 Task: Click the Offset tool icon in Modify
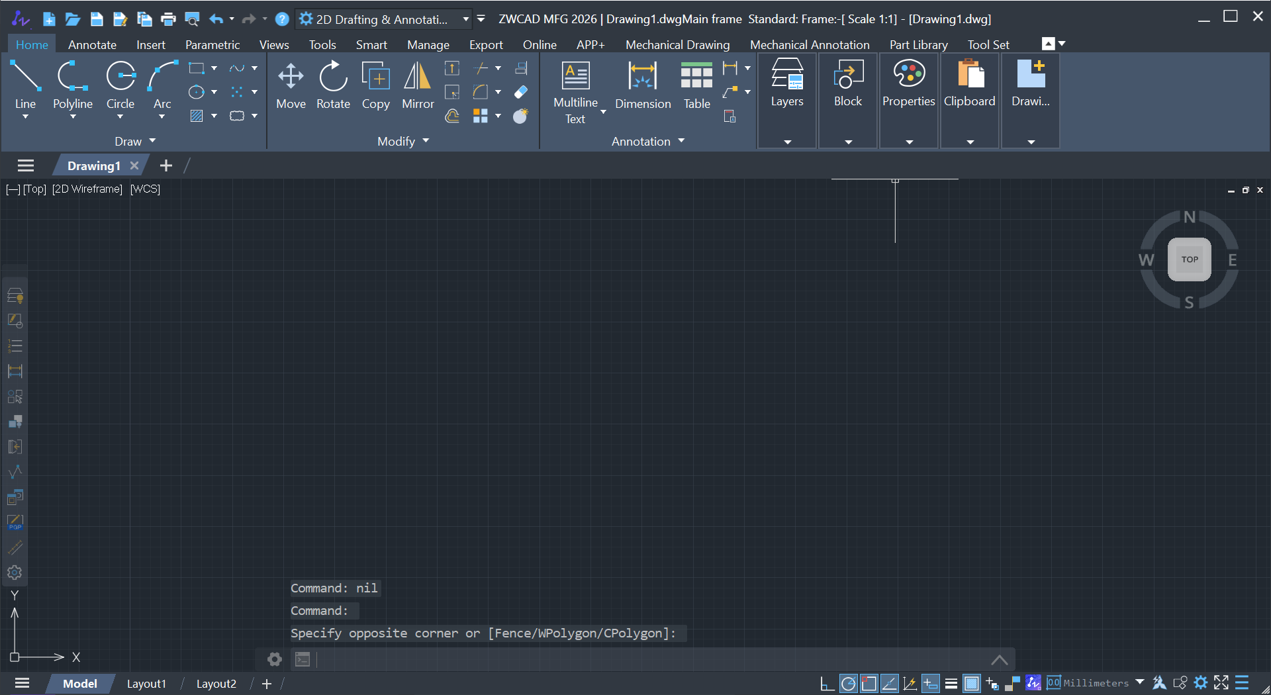tap(452, 116)
